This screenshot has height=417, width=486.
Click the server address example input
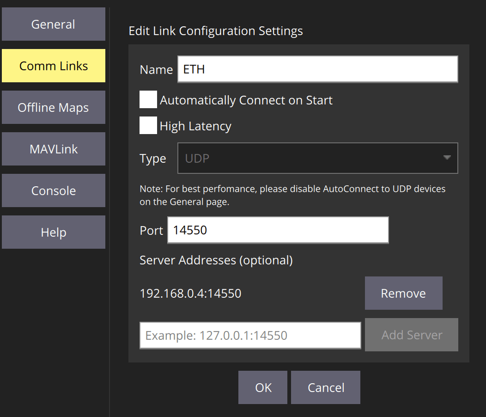(250, 335)
